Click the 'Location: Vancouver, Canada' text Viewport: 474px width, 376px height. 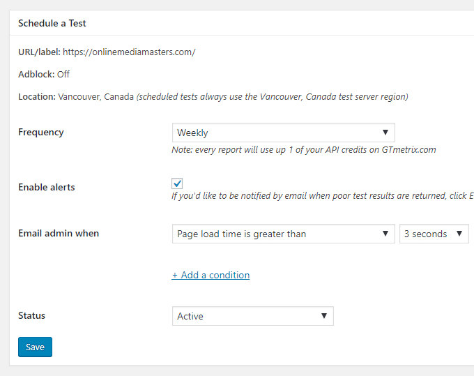point(76,97)
